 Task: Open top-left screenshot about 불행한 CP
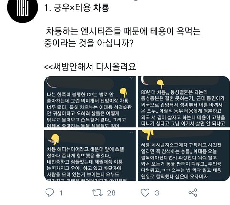[x=90, y=102]
